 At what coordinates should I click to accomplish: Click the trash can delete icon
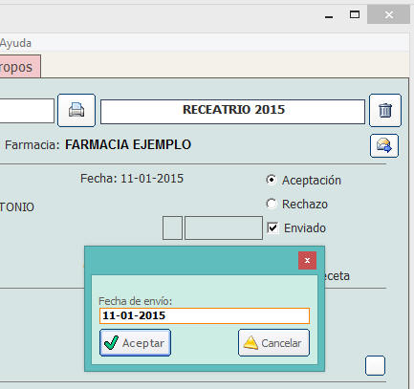click(x=385, y=110)
